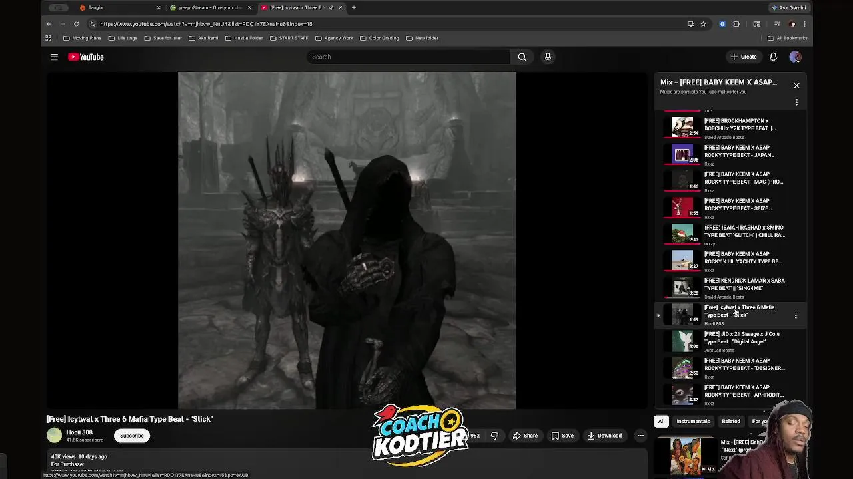The width and height of the screenshot is (853, 479).
Task: Share the video
Action: coord(525,436)
